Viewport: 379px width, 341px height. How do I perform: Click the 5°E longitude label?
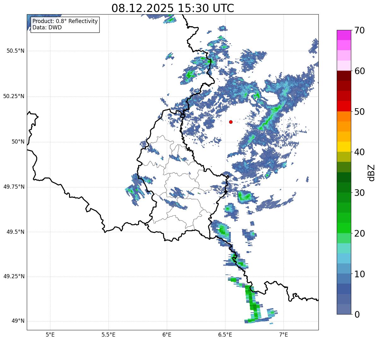50,334
